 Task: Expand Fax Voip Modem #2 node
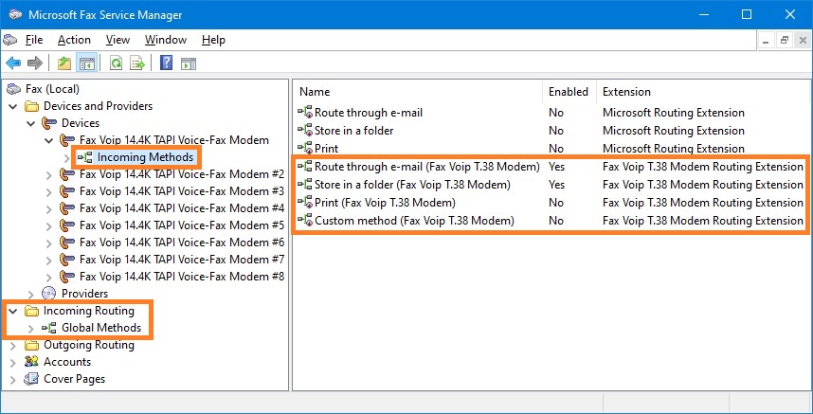[49, 174]
